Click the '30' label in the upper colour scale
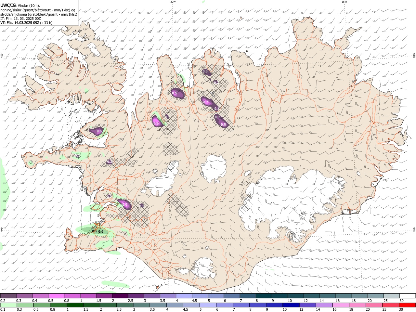This screenshot has height=312, width=416. (402, 301)
